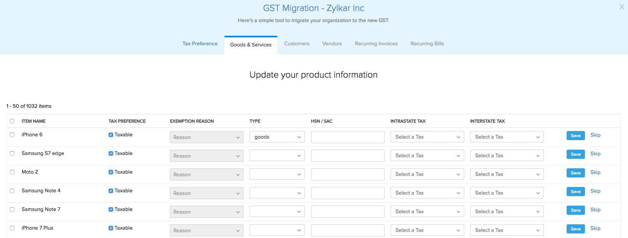Save the iPhone 6 row
The width and height of the screenshot is (628, 238).
[x=575, y=136]
